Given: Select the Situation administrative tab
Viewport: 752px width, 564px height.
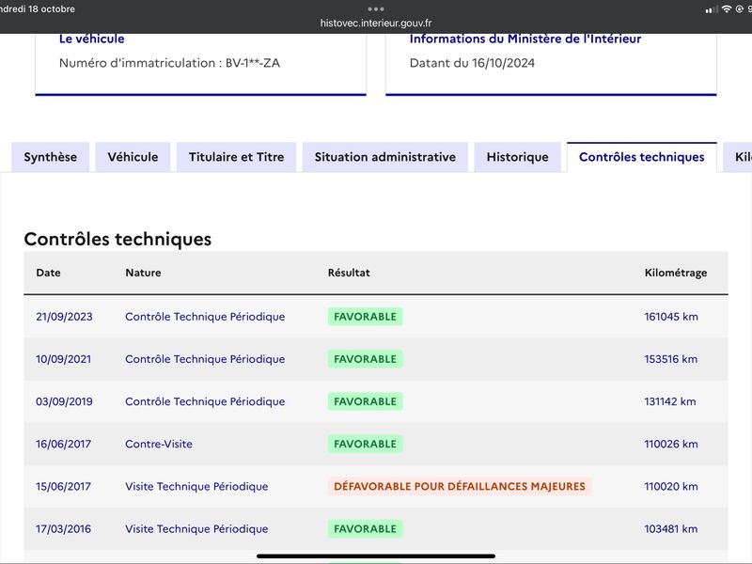Looking at the screenshot, I should coord(385,157).
